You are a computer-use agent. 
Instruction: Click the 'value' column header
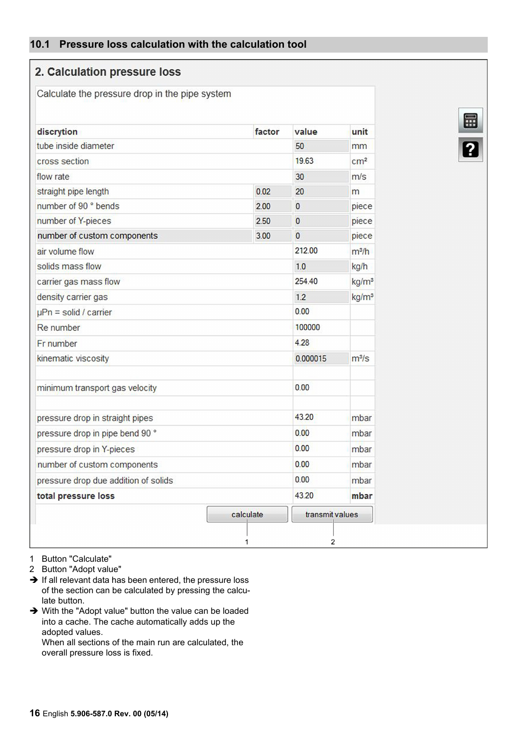coord(306,132)
